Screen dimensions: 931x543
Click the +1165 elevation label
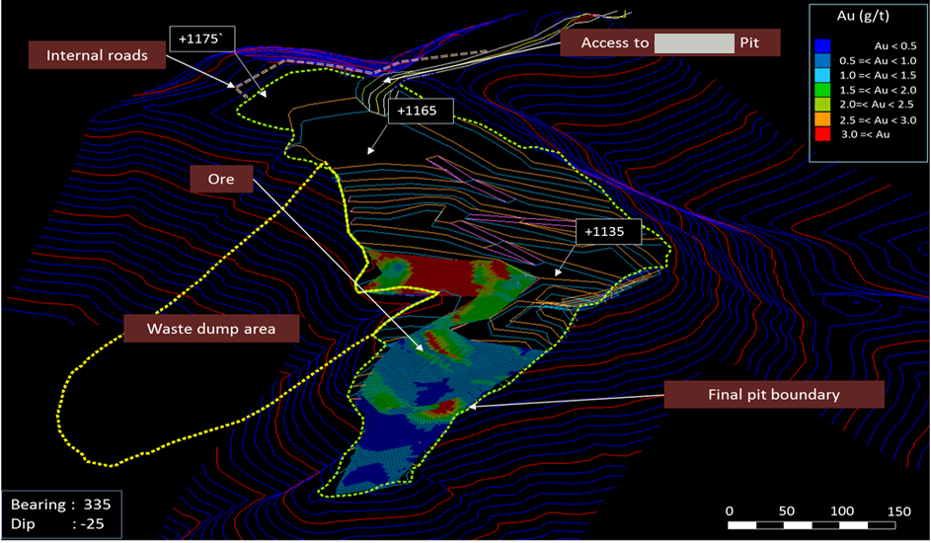click(x=421, y=111)
